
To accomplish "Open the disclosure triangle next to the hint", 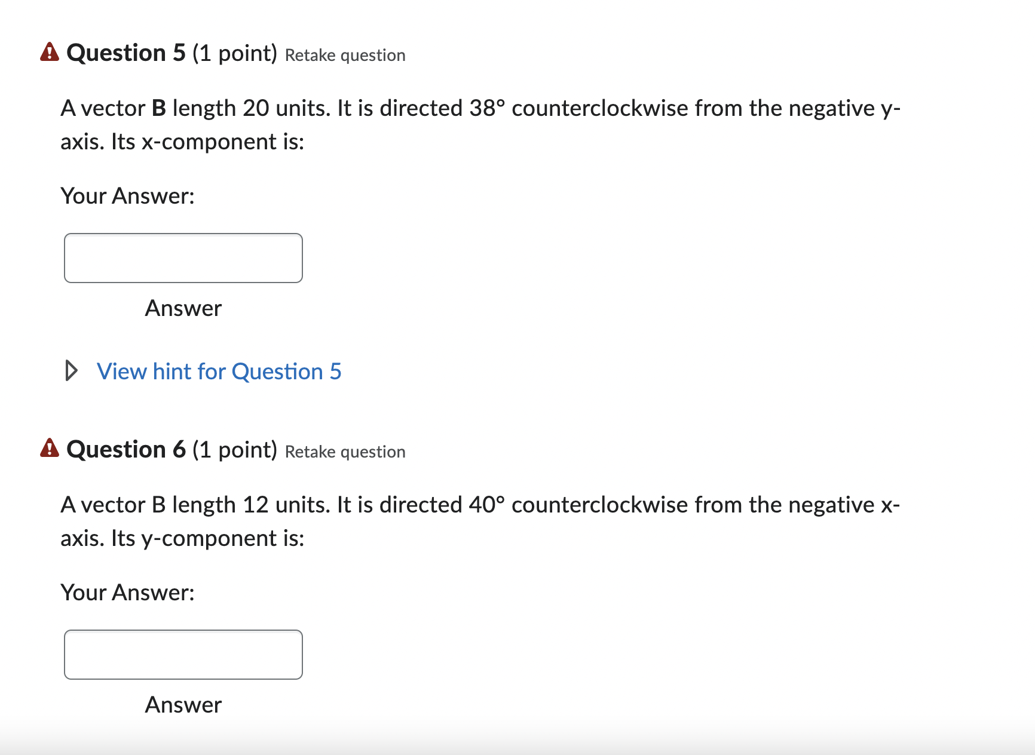I will click(x=72, y=371).
